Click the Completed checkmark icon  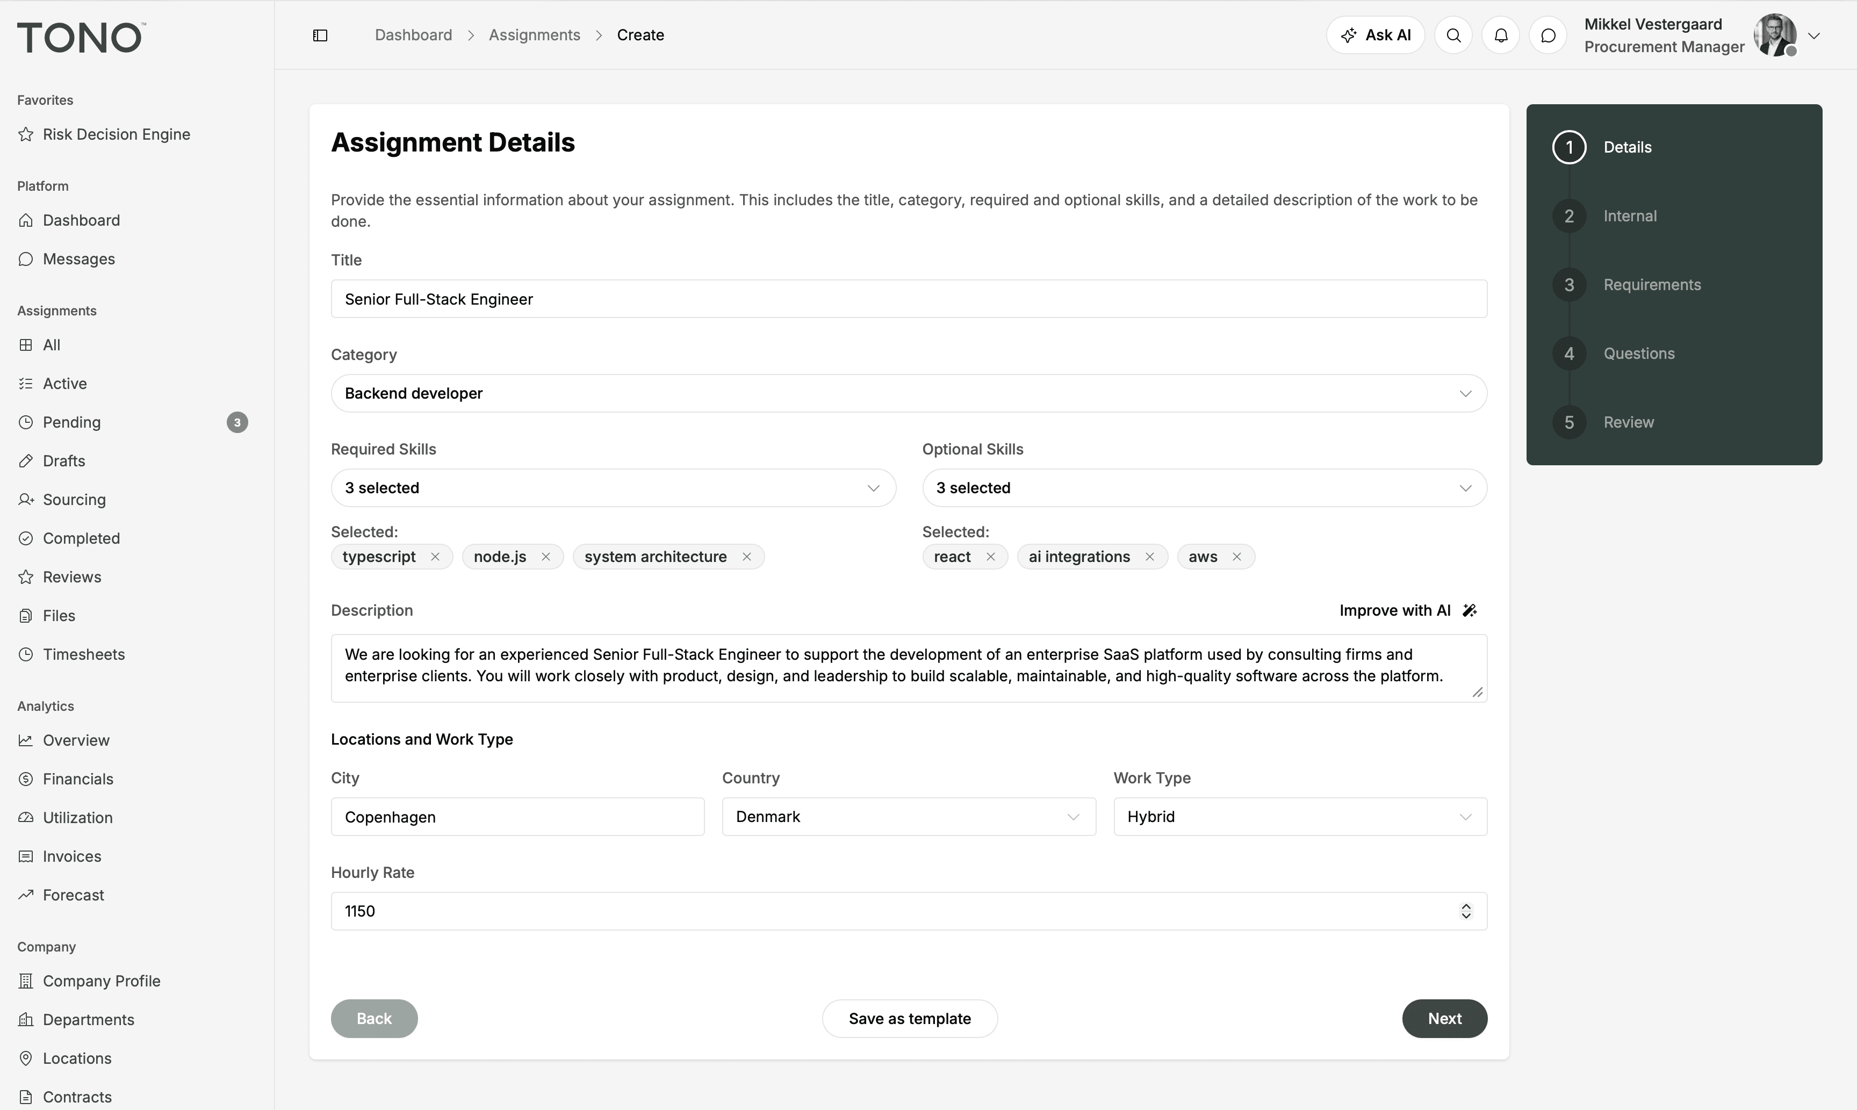pos(26,538)
